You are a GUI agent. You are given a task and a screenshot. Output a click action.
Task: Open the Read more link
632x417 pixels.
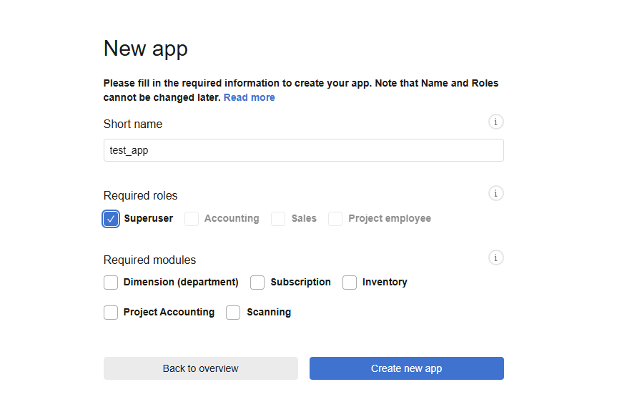pos(249,97)
